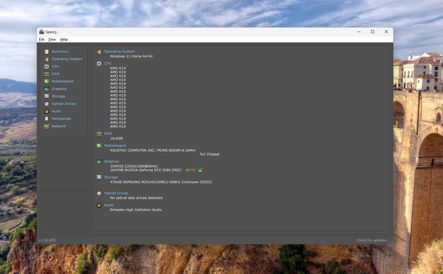This screenshot has height=274, width=443.
Task: Click the disc icon beside Optical Drives heading
Action: tap(99, 193)
